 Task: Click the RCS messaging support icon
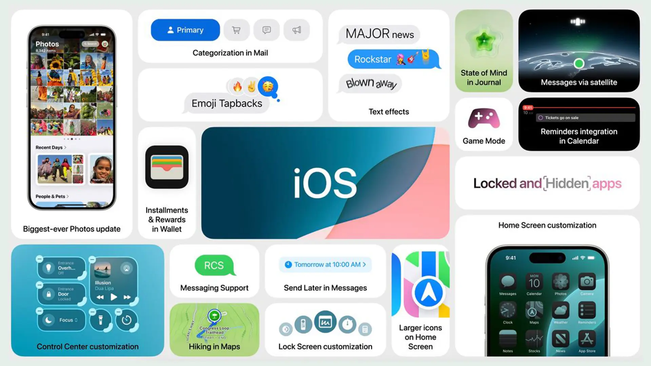pos(214,265)
